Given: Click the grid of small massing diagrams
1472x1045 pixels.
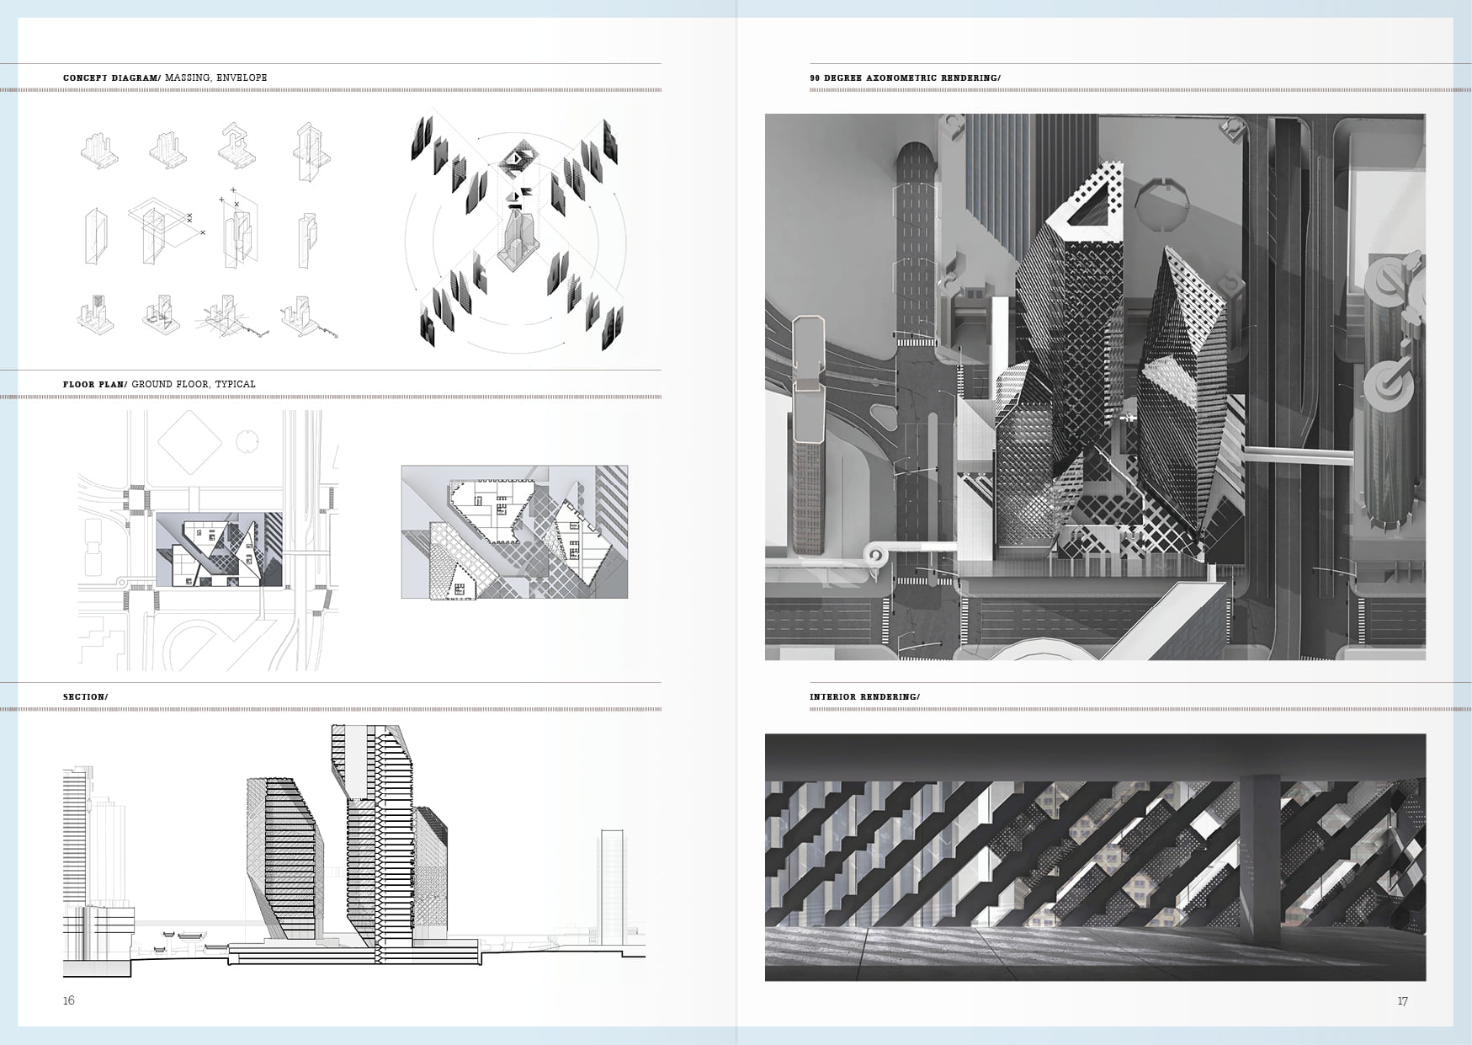Looking at the screenshot, I should pos(210,232).
